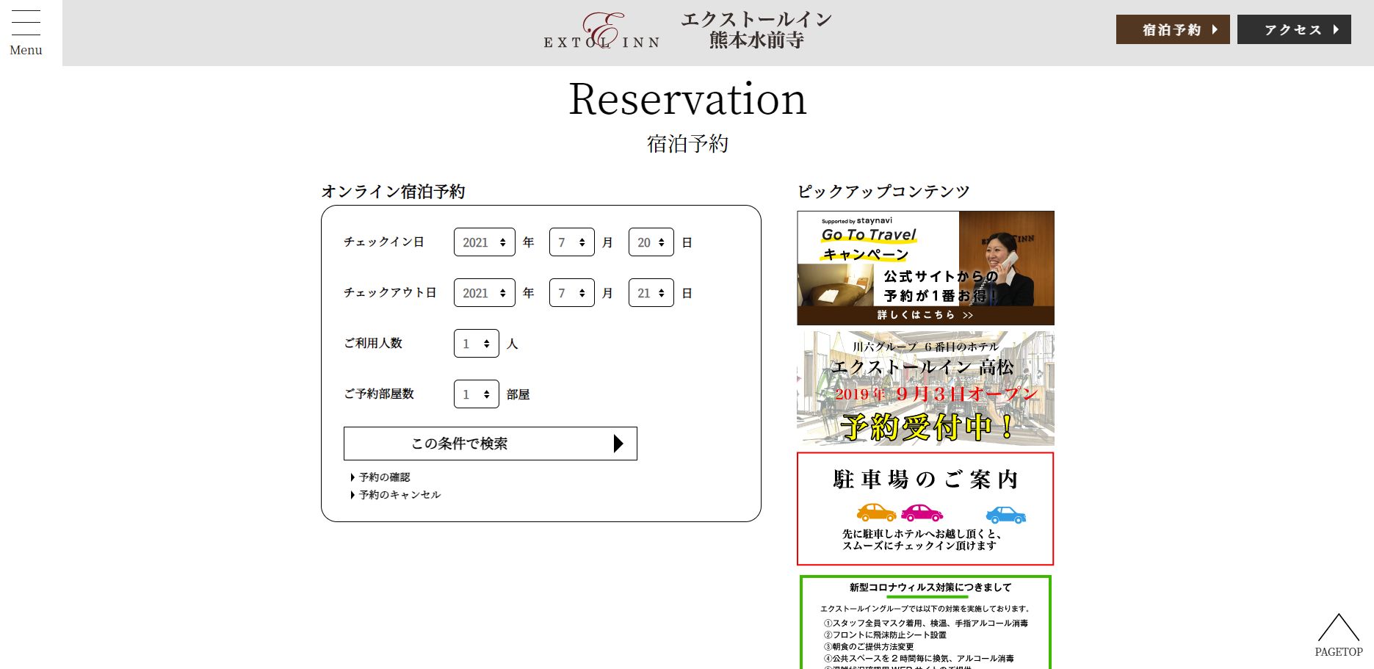1374x669 pixels.
Task: Click the チェックイン日 label
Action: [384, 242]
